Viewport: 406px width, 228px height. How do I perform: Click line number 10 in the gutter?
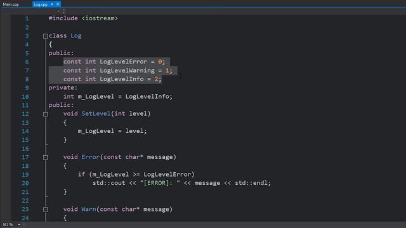pos(25,97)
